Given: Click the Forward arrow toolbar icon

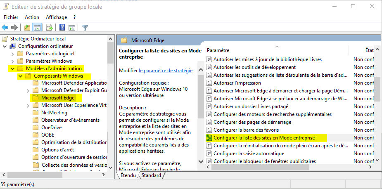Looking at the screenshot, I should point(14,27).
